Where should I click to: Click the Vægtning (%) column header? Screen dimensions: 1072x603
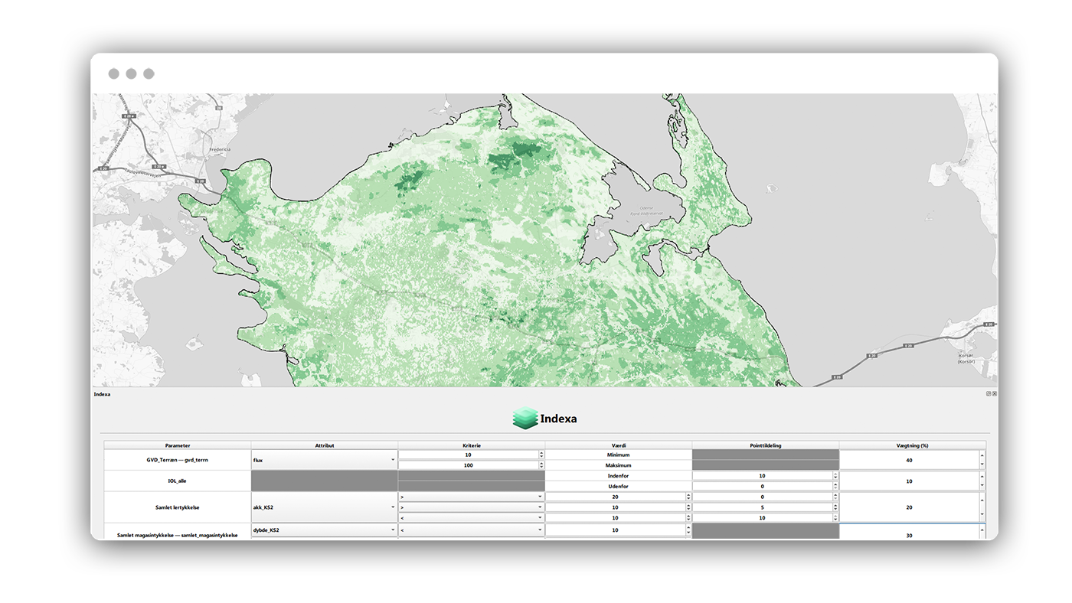point(909,445)
